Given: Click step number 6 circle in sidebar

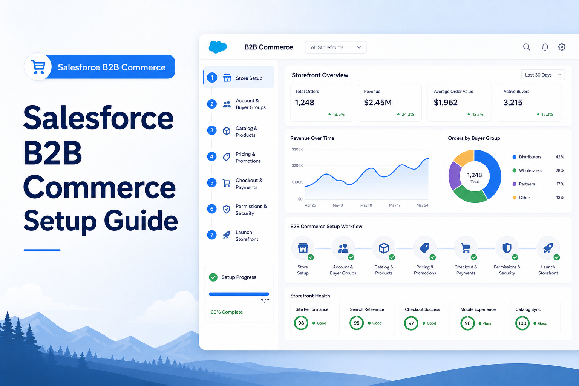Looking at the screenshot, I should click(212, 209).
